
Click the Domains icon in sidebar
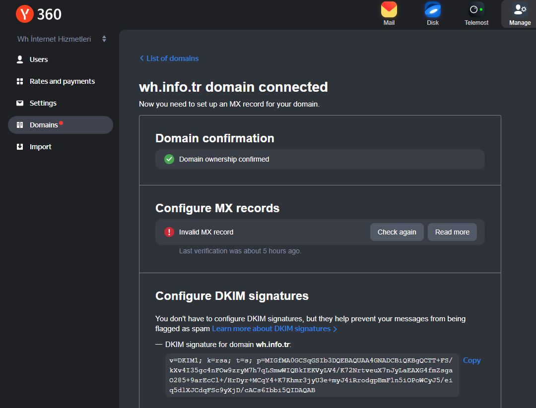[20, 125]
